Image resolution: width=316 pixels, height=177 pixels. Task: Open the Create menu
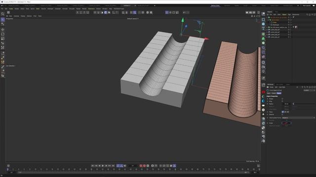11,9
